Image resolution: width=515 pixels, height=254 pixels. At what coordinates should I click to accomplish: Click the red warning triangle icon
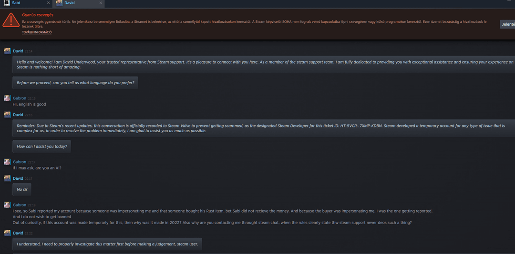click(x=10, y=20)
